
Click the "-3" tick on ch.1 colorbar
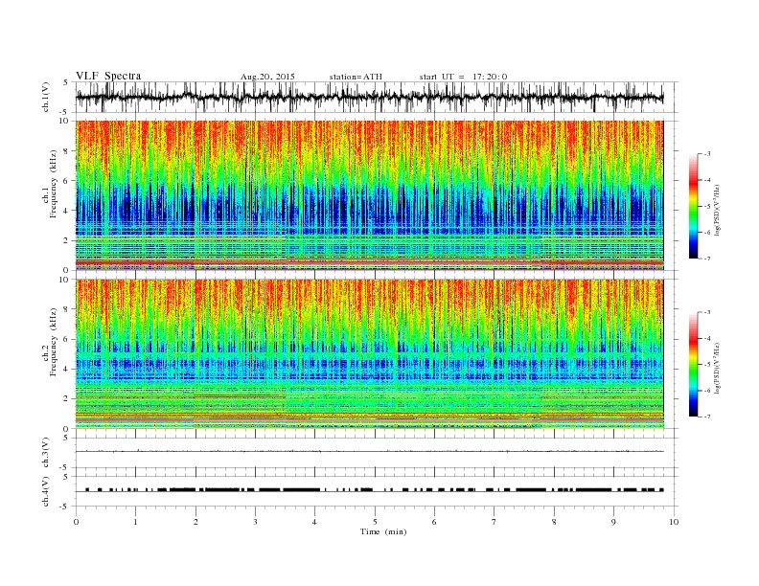pyautogui.click(x=706, y=154)
